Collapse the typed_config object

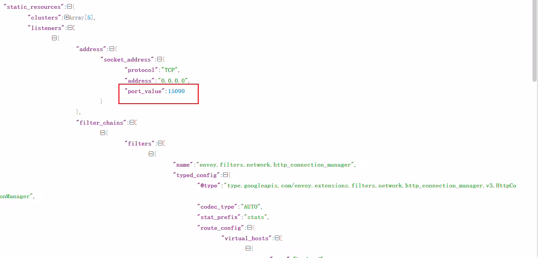[x=225, y=175]
